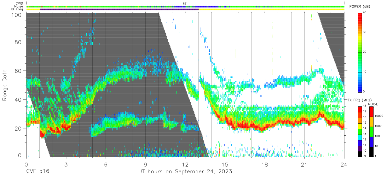
Task: Click the UT hours on September 24, 2023 title
Action: pyautogui.click(x=185, y=172)
